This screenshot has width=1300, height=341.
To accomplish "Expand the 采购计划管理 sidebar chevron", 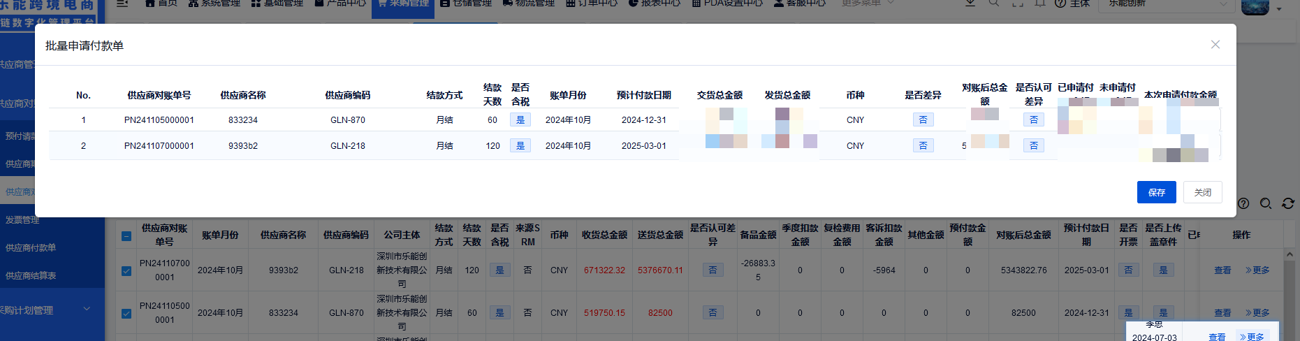I will [87, 309].
